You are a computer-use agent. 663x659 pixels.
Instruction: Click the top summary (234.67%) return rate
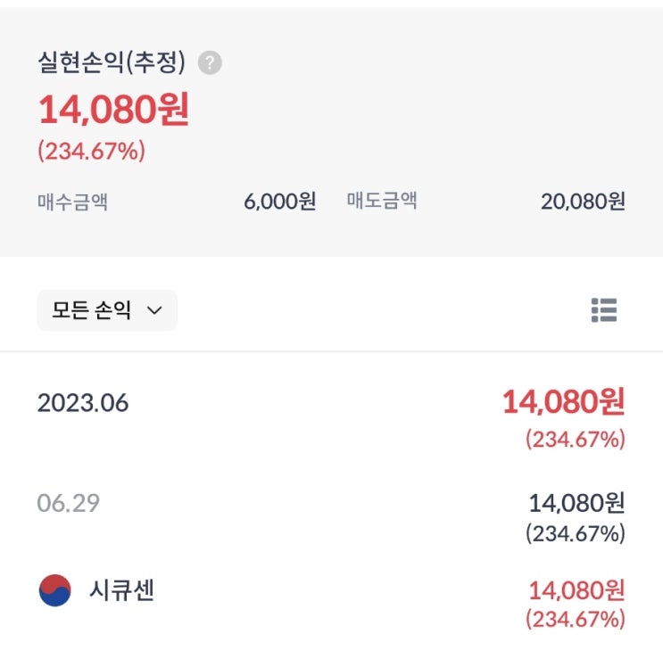(91, 152)
